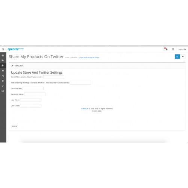This screenshot has width=188, height=188.
Task: Go to Modules in the breadcrumb
Action: coord(74,58)
